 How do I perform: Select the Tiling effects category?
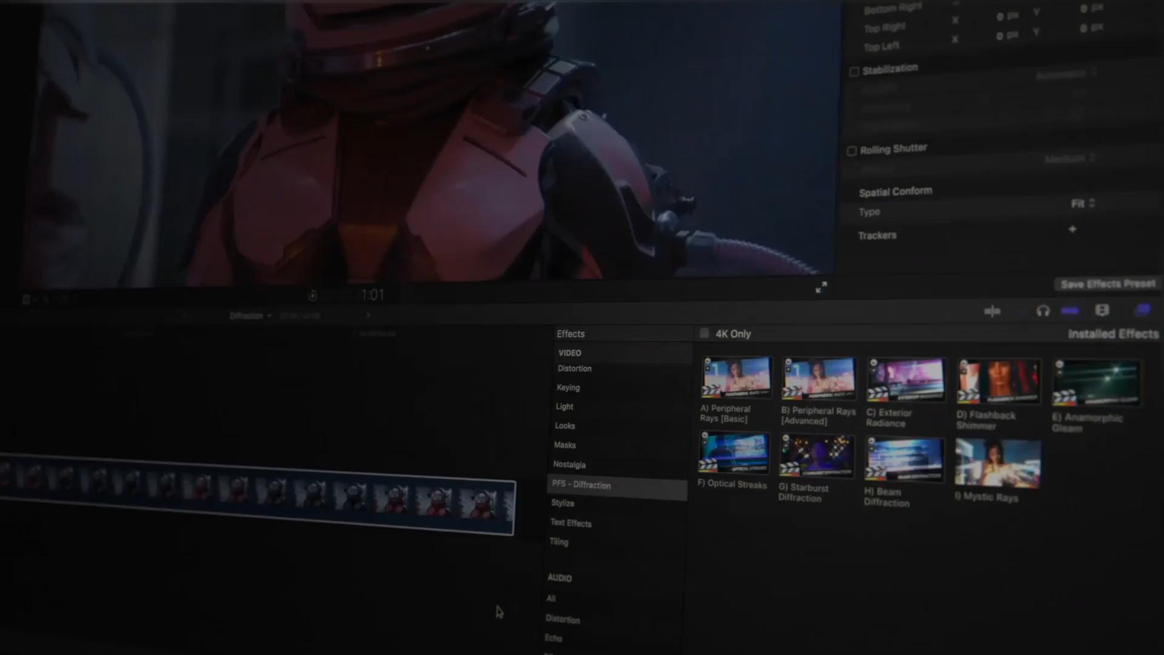pos(559,542)
